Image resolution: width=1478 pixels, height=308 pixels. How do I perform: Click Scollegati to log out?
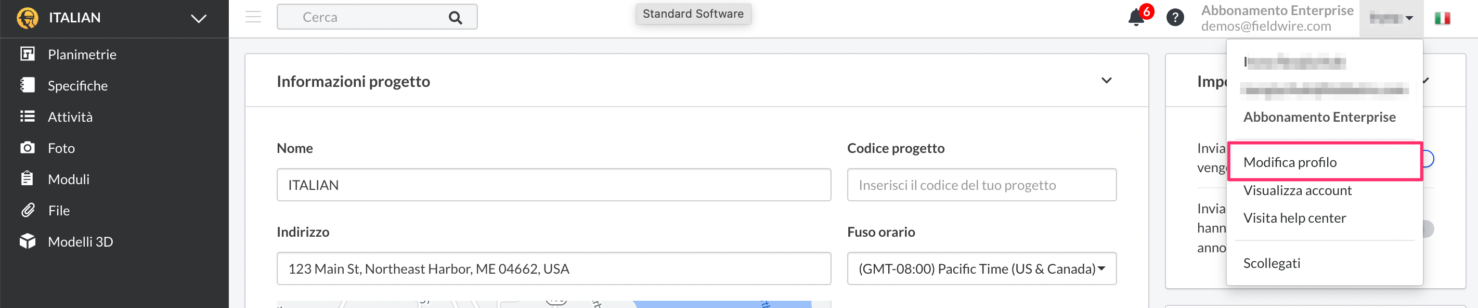(x=1272, y=263)
